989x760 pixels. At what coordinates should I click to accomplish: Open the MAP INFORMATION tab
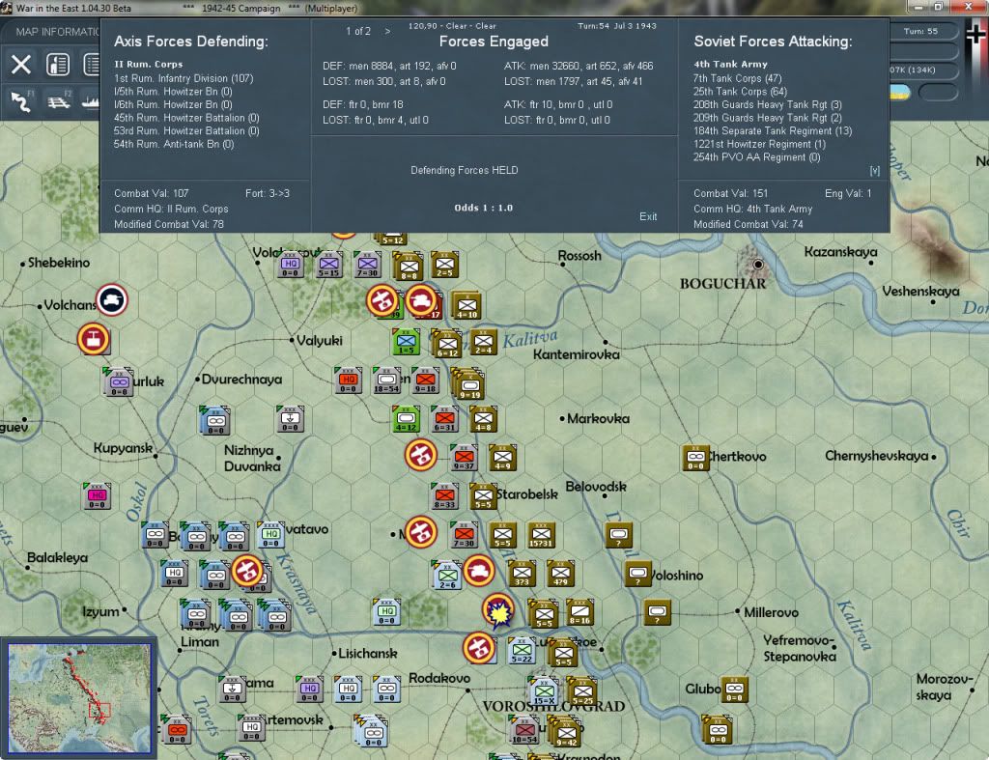pos(57,32)
